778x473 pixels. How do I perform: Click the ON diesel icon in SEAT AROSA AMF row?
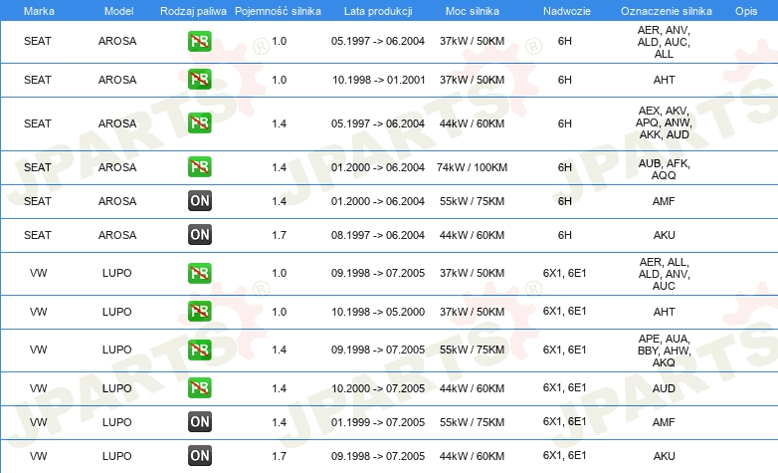point(200,201)
